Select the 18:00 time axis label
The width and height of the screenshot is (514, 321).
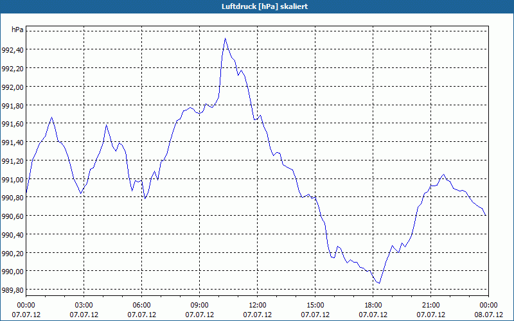[373, 306]
